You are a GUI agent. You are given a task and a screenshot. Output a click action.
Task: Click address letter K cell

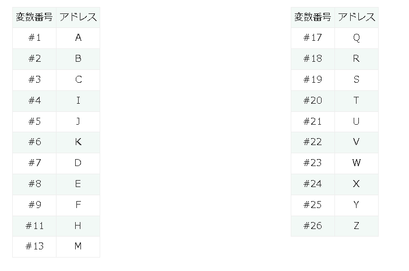(78, 142)
